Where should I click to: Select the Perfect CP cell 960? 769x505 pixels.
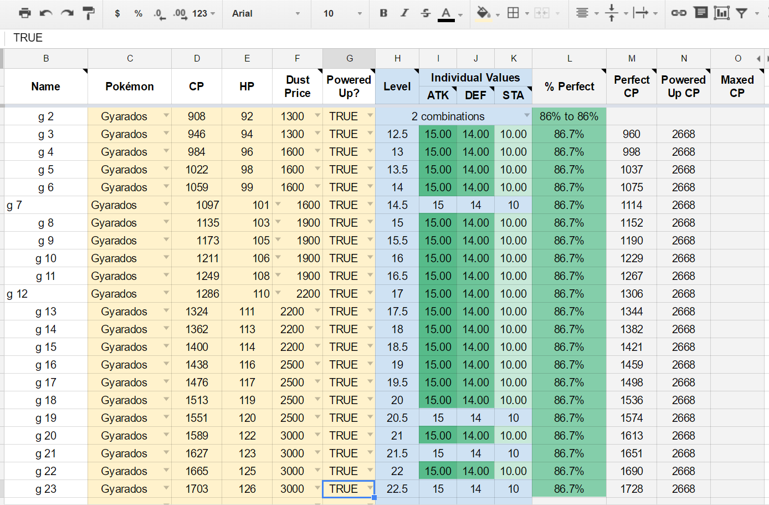click(632, 134)
